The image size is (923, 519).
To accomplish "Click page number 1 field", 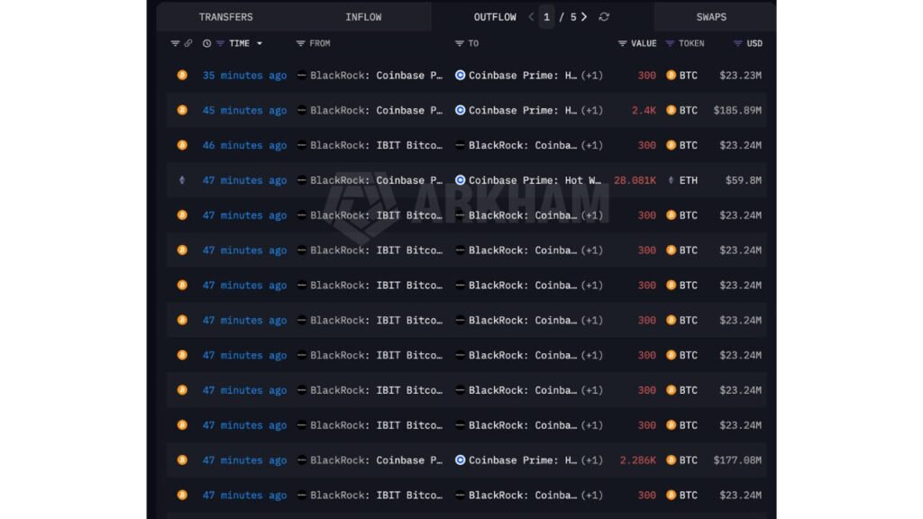I will [x=547, y=17].
